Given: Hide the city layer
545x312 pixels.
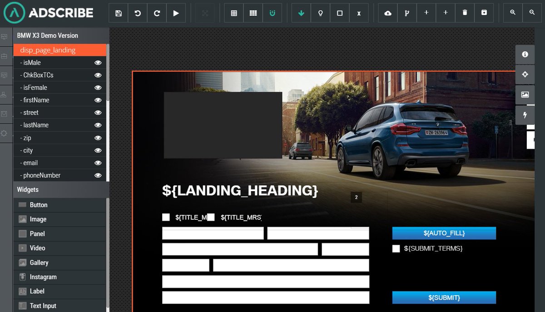Looking at the screenshot, I should [98, 150].
